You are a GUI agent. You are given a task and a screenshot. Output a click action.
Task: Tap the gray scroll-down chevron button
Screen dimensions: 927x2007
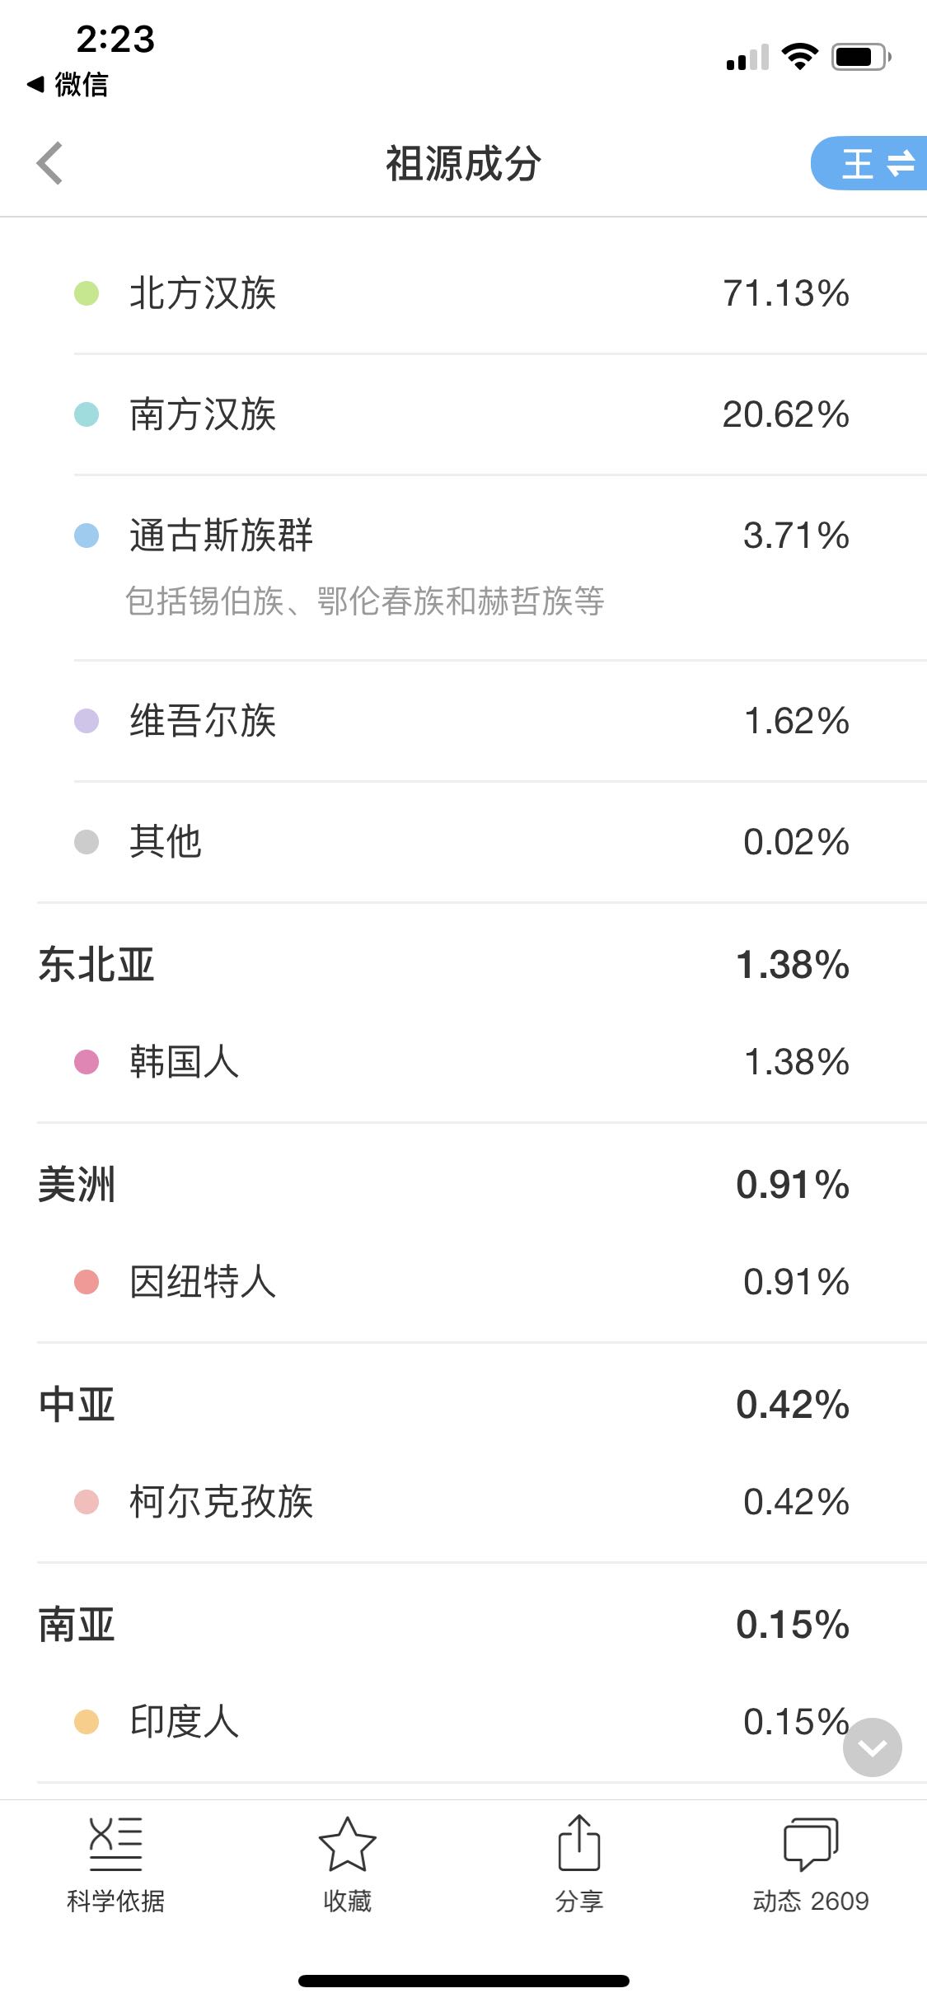click(872, 1747)
